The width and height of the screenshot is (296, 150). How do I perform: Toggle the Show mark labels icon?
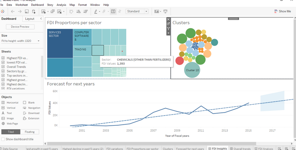[x=113, y=11]
